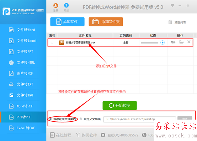Image resolution: width=197 pixels, height=141 pixels.
Task: Click the 添加文件夹 button
Action: coord(106,22)
